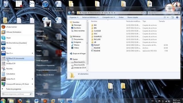Open Panel de control
This screenshot has width=183, height=103.
[42, 61]
